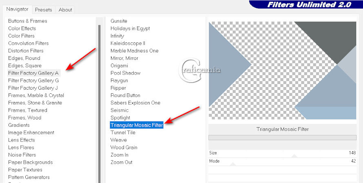Choose Tunnel Tile filter
The image size is (363, 183).
tap(123, 132)
